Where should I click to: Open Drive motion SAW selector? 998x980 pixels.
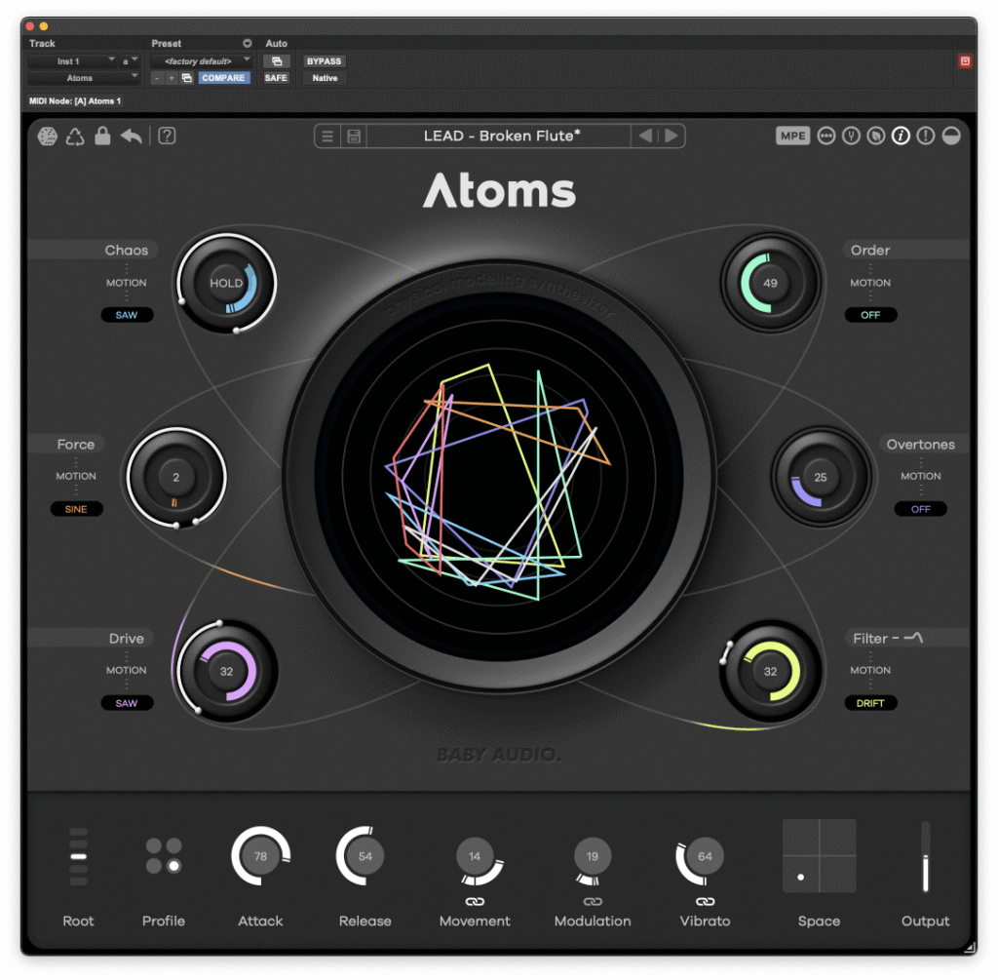pyautogui.click(x=127, y=704)
